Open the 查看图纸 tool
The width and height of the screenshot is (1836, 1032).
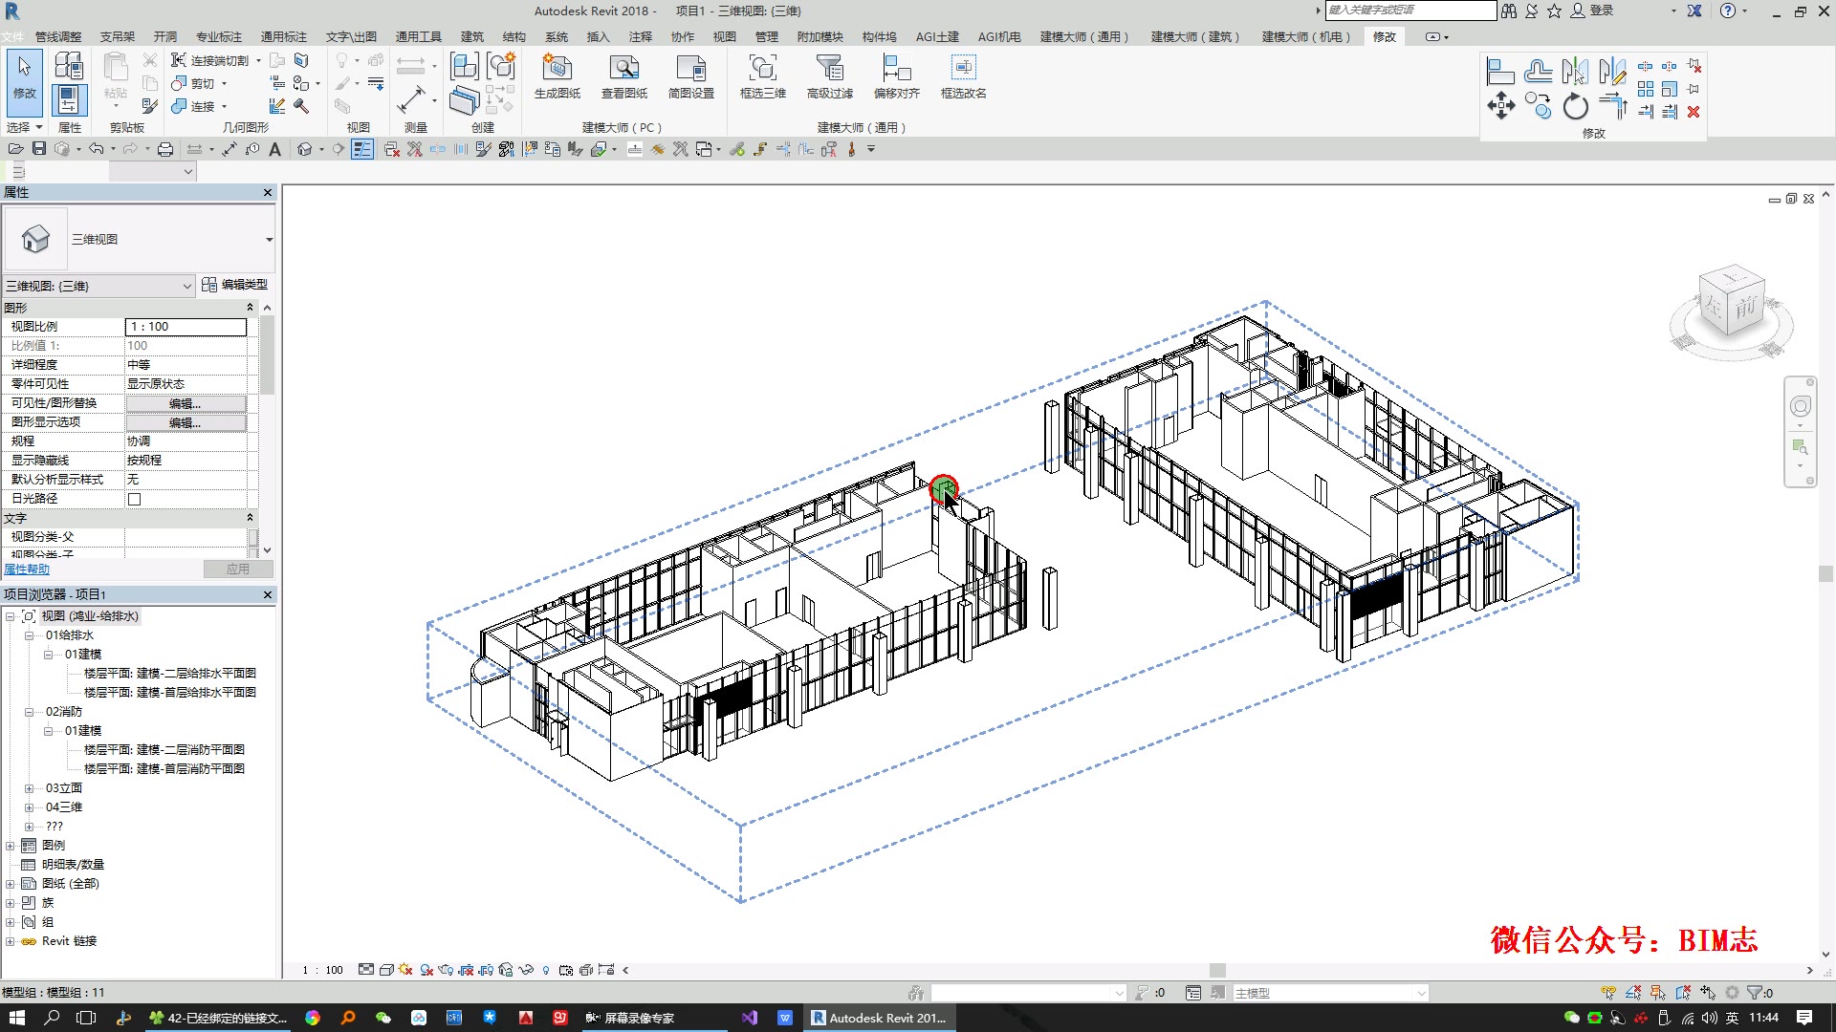pyautogui.click(x=623, y=69)
